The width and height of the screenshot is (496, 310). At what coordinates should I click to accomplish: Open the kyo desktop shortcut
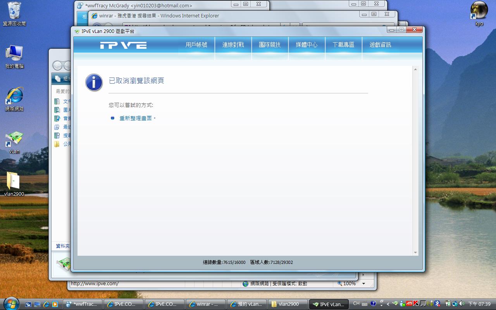[x=479, y=10]
